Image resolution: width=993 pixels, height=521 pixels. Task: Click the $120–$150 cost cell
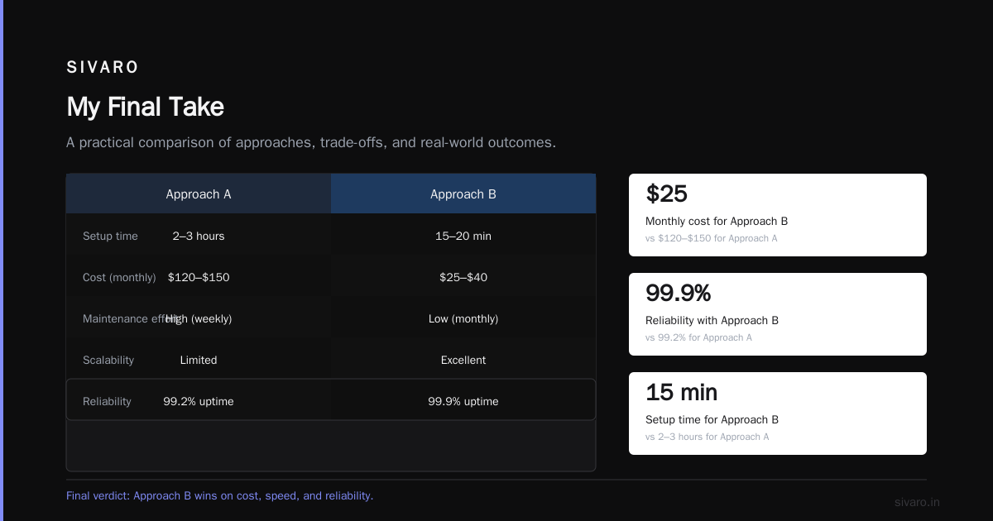point(199,277)
